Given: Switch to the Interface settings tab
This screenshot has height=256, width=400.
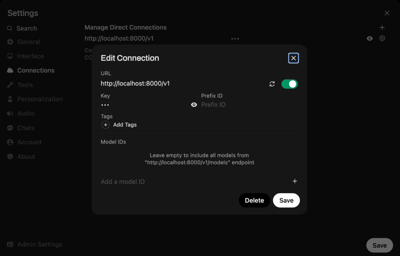Looking at the screenshot, I should [x=25, y=56].
